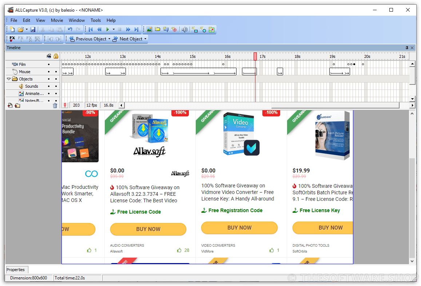This screenshot has width=421, height=286.
Task: Jump to the first frame
Action: (91, 29)
